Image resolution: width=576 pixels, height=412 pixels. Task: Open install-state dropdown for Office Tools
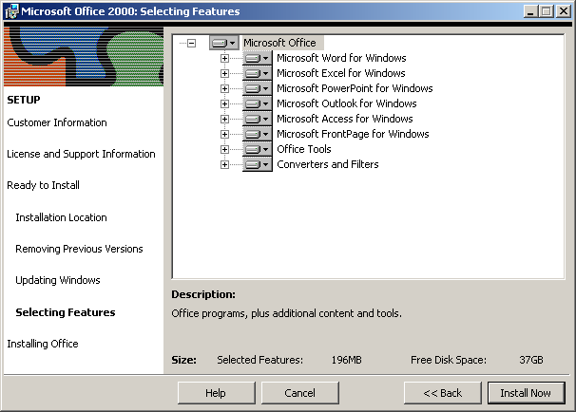tap(258, 149)
